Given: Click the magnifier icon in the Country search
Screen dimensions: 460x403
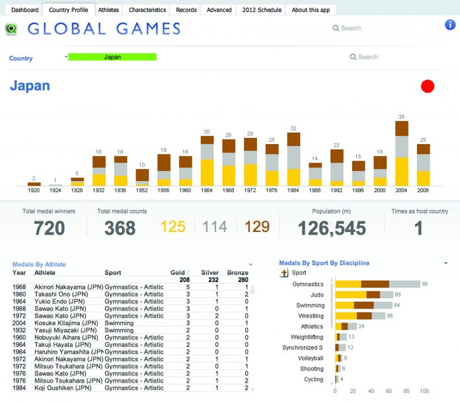Looking at the screenshot, I should [353, 57].
